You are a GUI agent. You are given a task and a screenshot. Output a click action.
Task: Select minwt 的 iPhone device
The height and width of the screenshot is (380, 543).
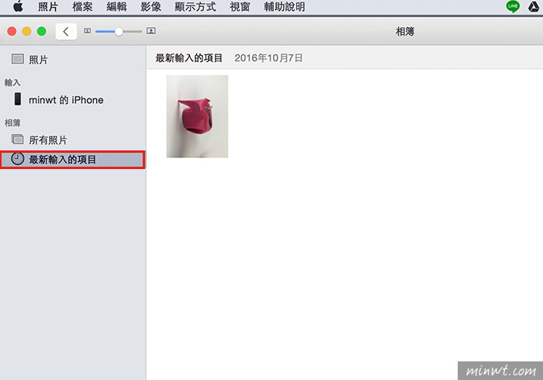click(73, 100)
